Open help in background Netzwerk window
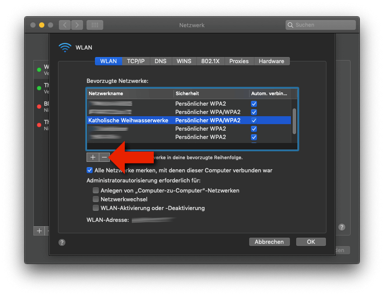Viewport: 384px width, 296px height. (342, 227)
